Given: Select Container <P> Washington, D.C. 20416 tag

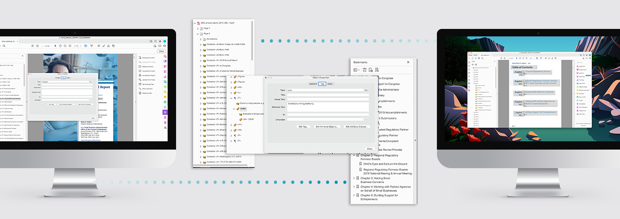Looking at the screenshot, I should coord(224,157).
